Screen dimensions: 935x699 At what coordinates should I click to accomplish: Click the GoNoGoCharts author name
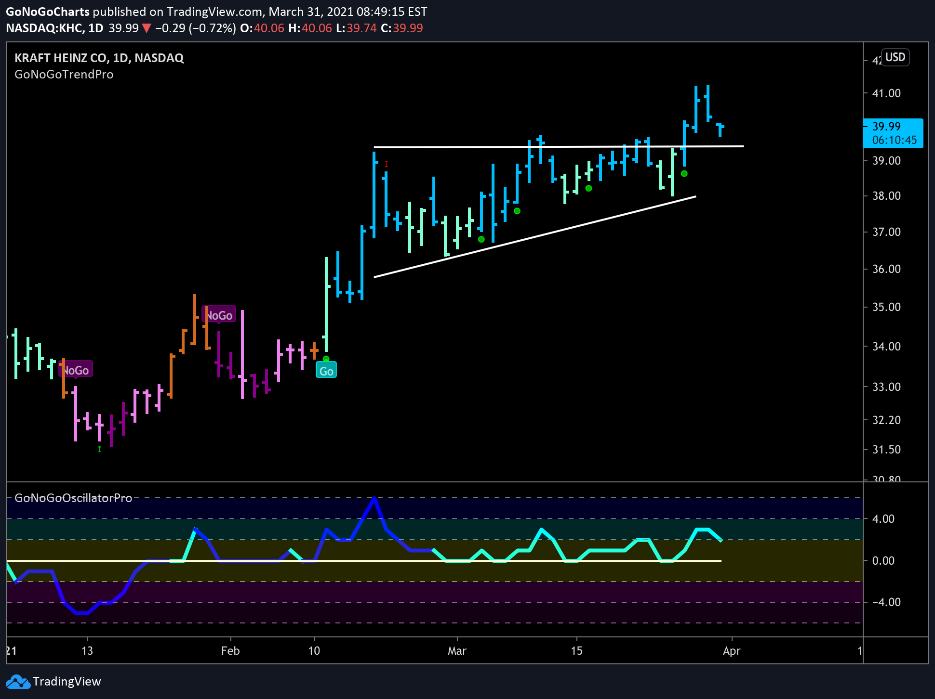click(48, 12)
